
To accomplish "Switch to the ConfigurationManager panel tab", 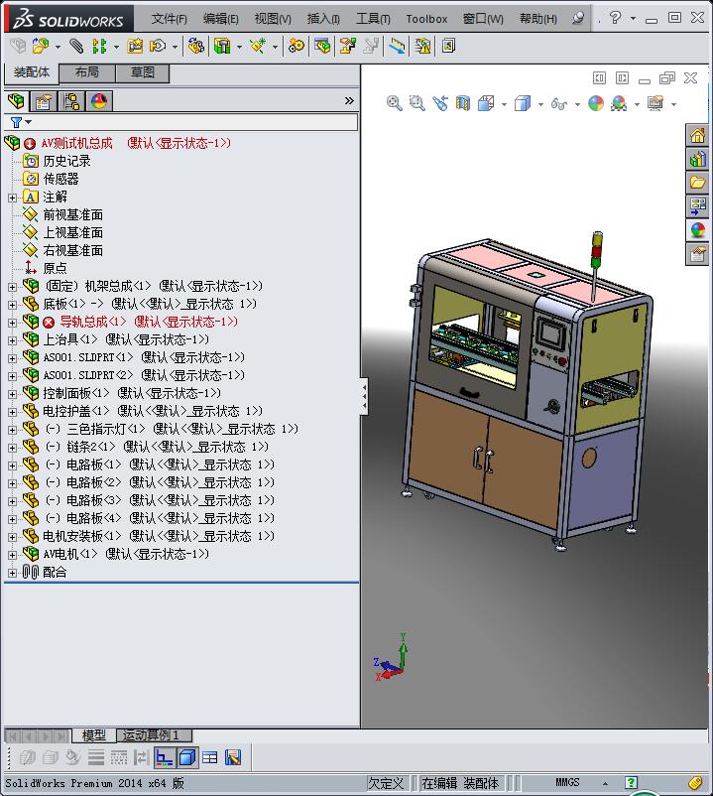I will 71,101.
